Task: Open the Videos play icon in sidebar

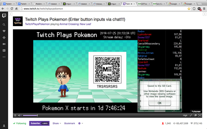Action: (4, 50)
